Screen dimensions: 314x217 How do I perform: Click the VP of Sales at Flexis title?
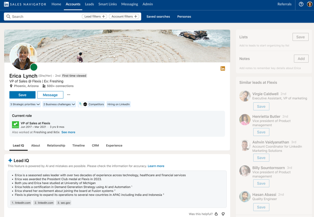click(x=35, y=123)
